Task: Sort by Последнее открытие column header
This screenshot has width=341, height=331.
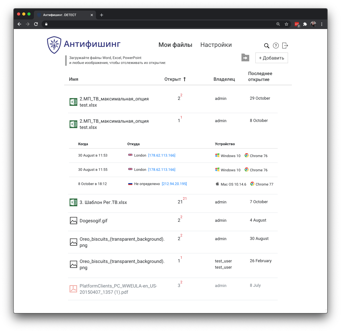Action: pos(260,76)
